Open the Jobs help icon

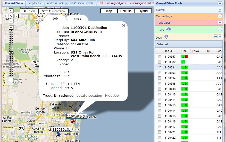pyautogui.click(x=166, y=37)
